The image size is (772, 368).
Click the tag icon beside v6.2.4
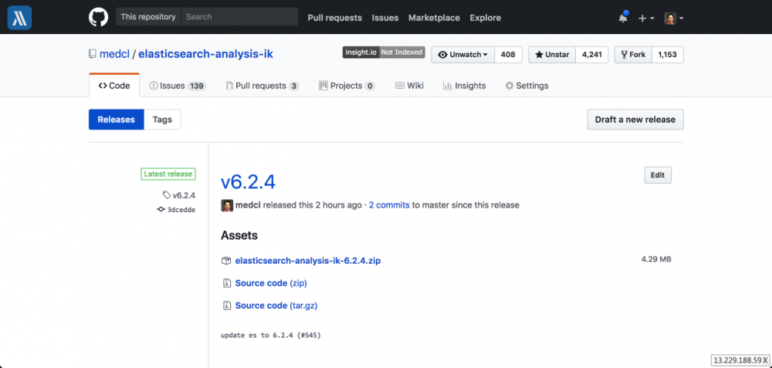point(167,195)
